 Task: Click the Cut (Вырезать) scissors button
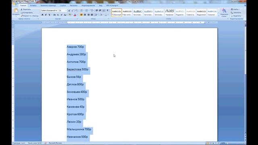(x=26, y=9)
